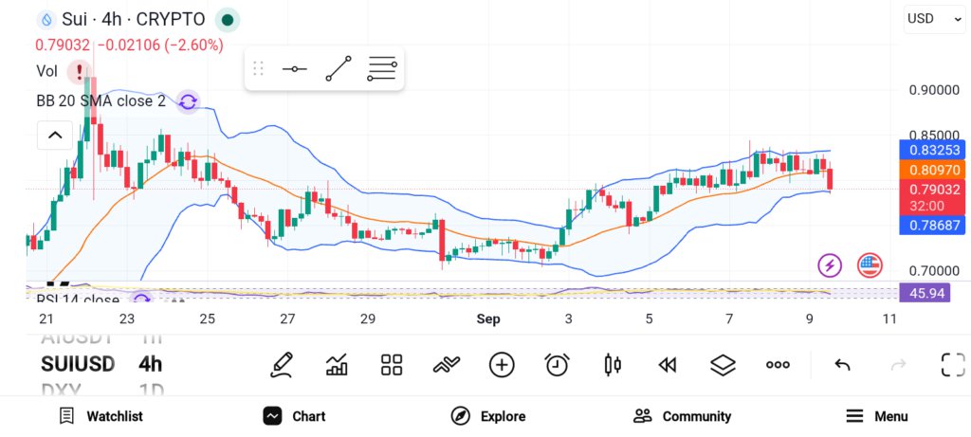Undo the last action

842,365
